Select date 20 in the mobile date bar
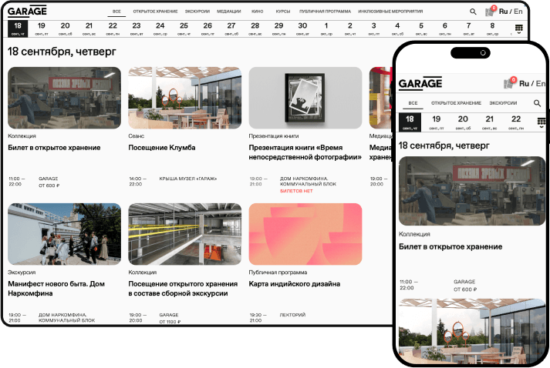 click(x=463, y=122)
